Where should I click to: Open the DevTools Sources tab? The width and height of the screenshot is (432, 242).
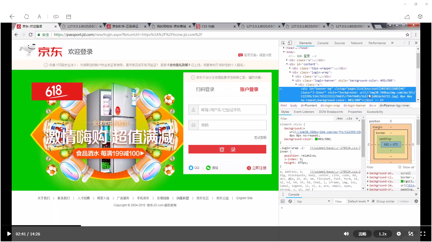tap(340, 43)
